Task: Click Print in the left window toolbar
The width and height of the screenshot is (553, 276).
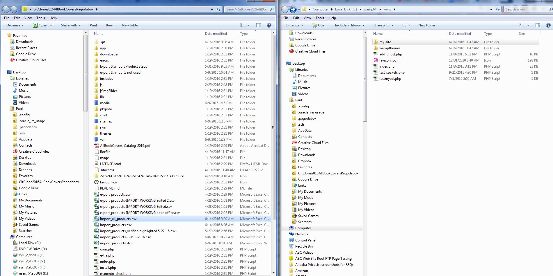Action: [93, 25]
